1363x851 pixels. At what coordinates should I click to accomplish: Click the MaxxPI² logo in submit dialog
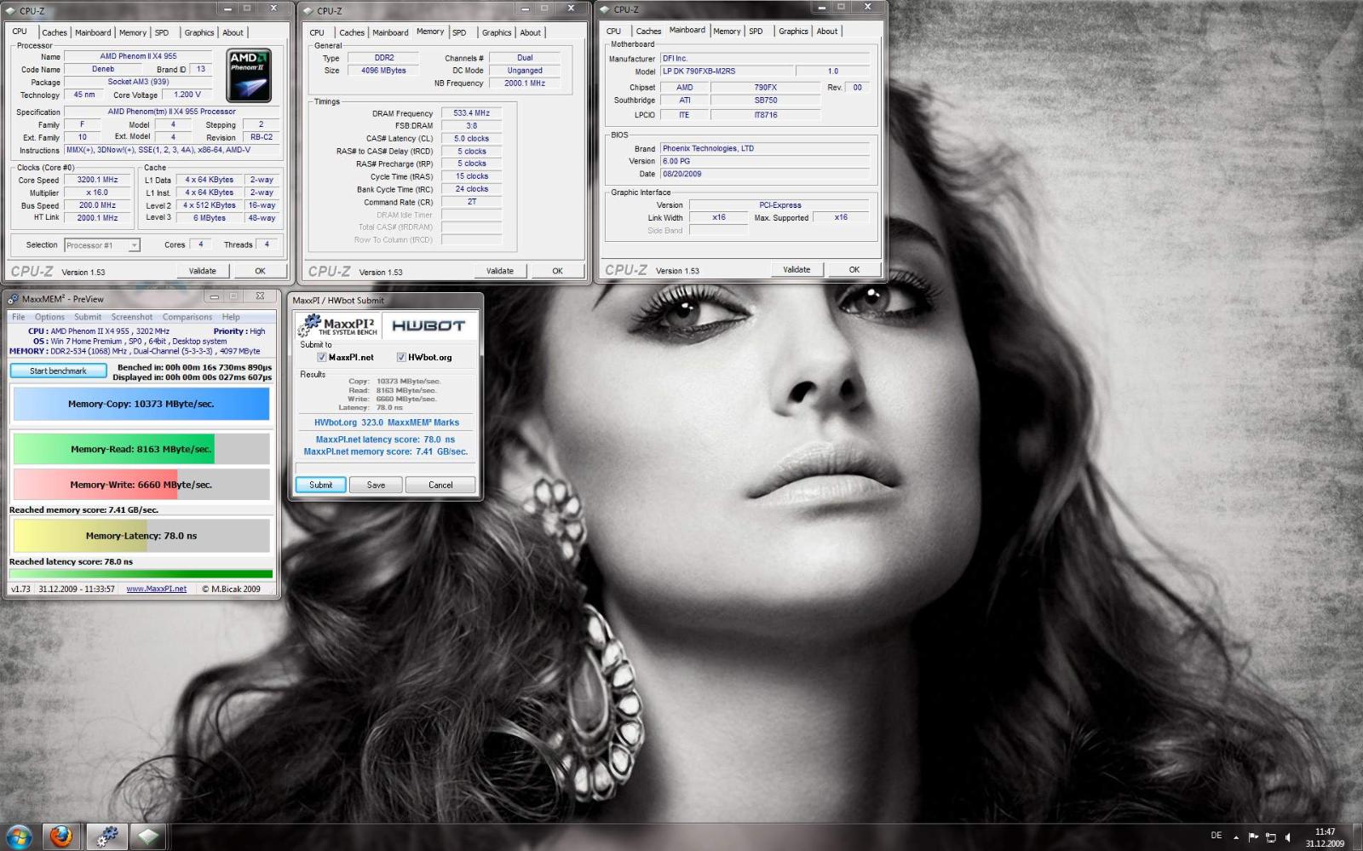tap(338, 325)
